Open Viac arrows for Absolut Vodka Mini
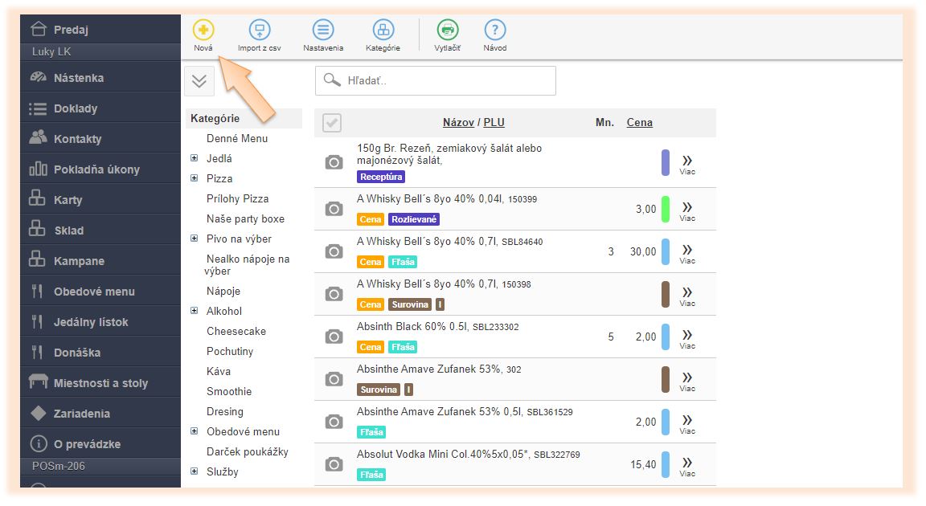Viewport: 926px width, 506px height. (687, 464)
